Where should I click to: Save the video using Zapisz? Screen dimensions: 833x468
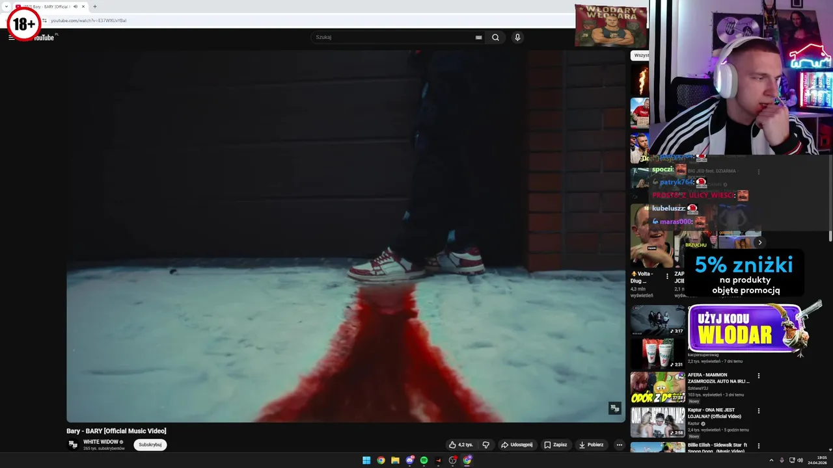(556, 445)
